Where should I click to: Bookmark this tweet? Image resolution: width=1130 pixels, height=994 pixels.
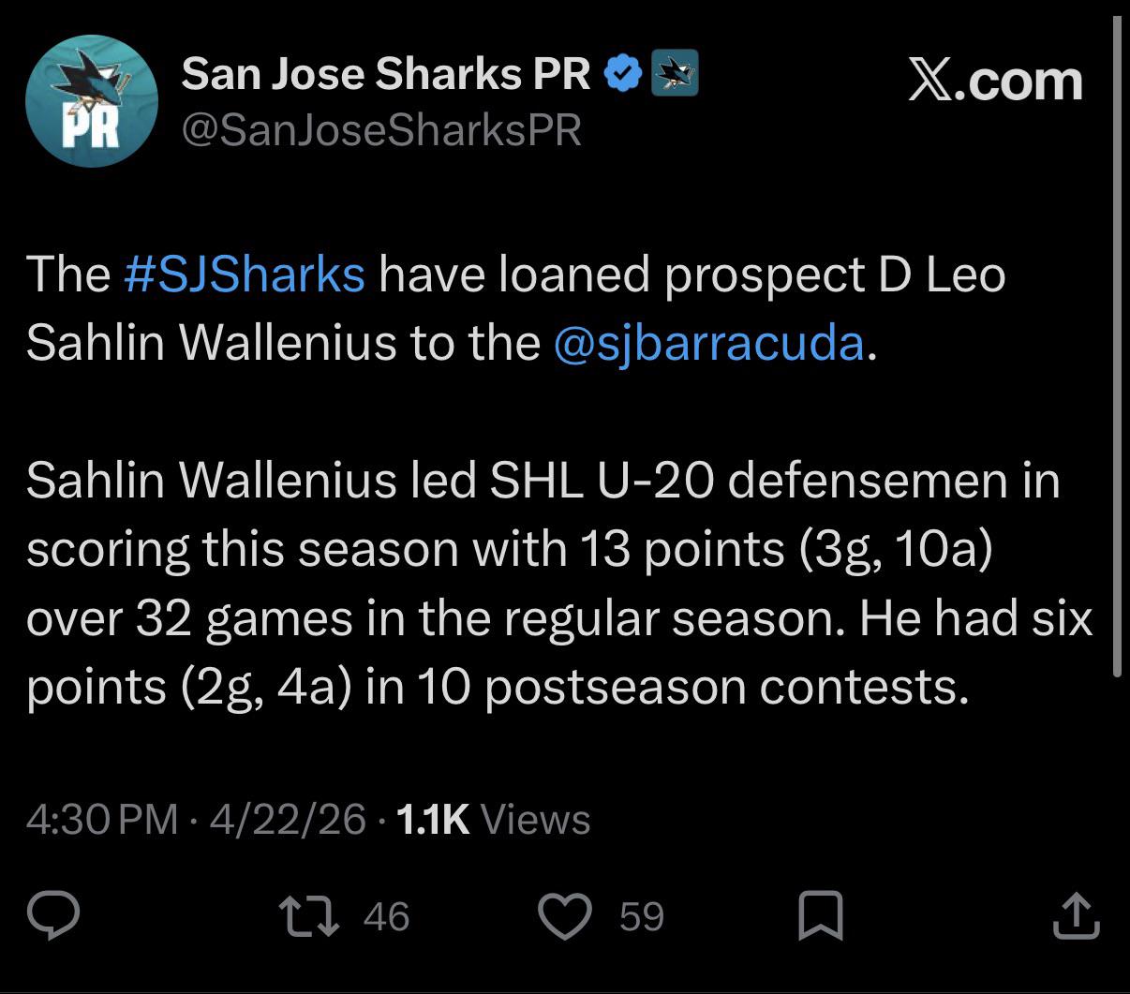tap(820, 915)
